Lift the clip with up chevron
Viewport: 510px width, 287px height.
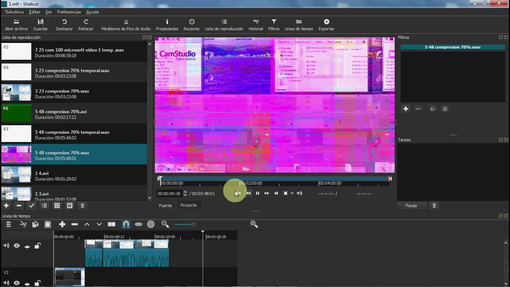87,224
